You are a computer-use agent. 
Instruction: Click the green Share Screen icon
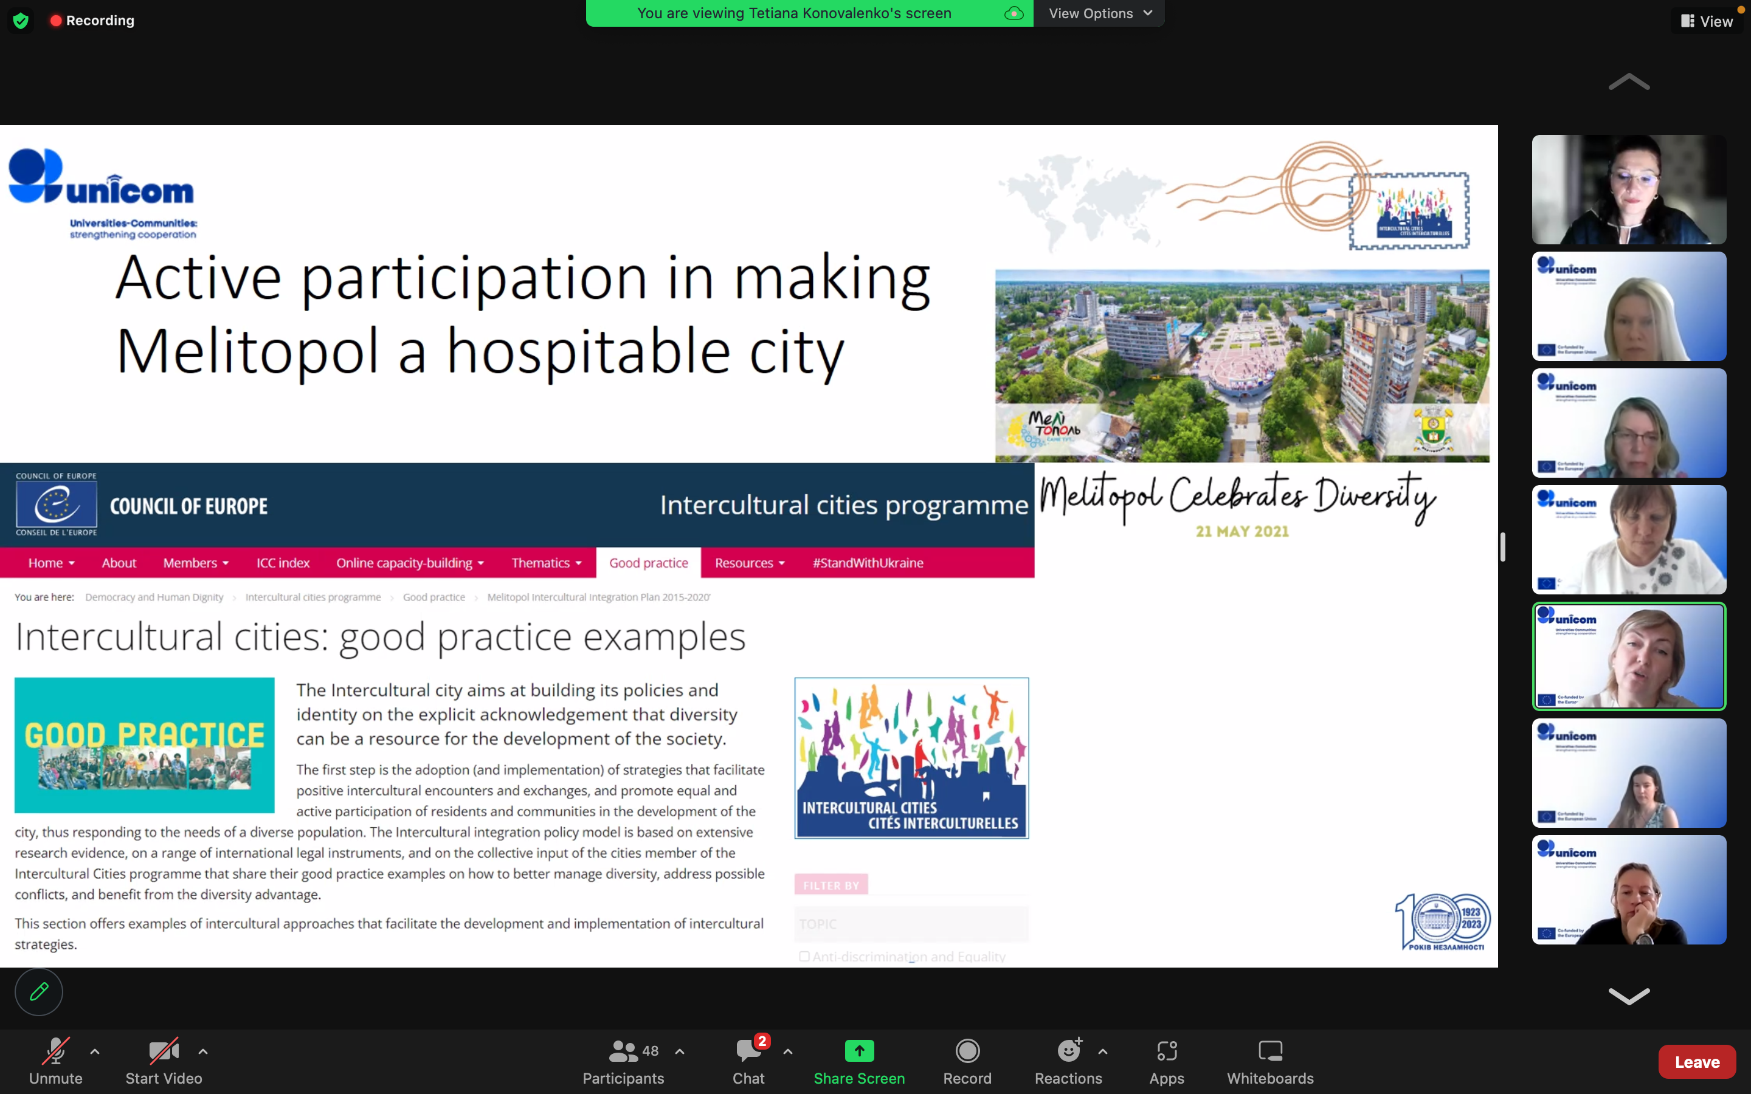[x=859, y=1051]
